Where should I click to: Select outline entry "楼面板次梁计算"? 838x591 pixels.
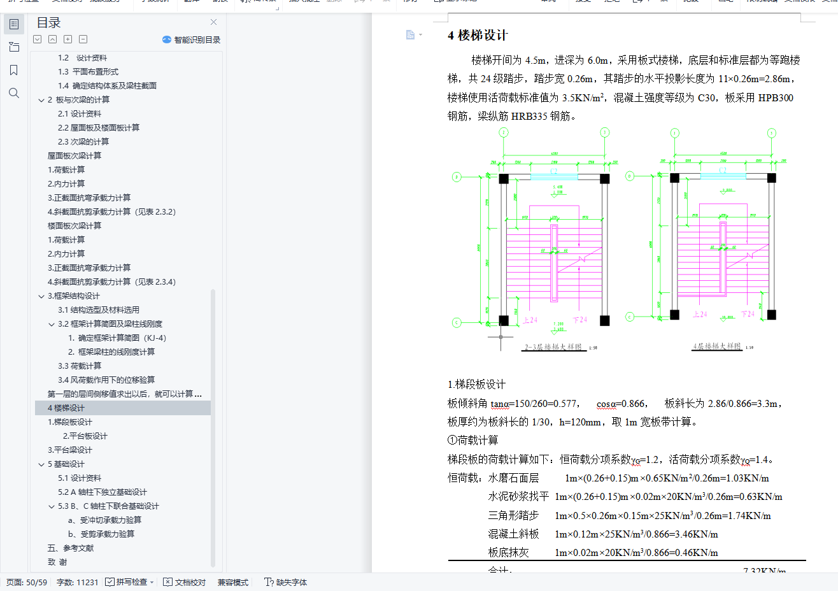click(x=75, y=226)
